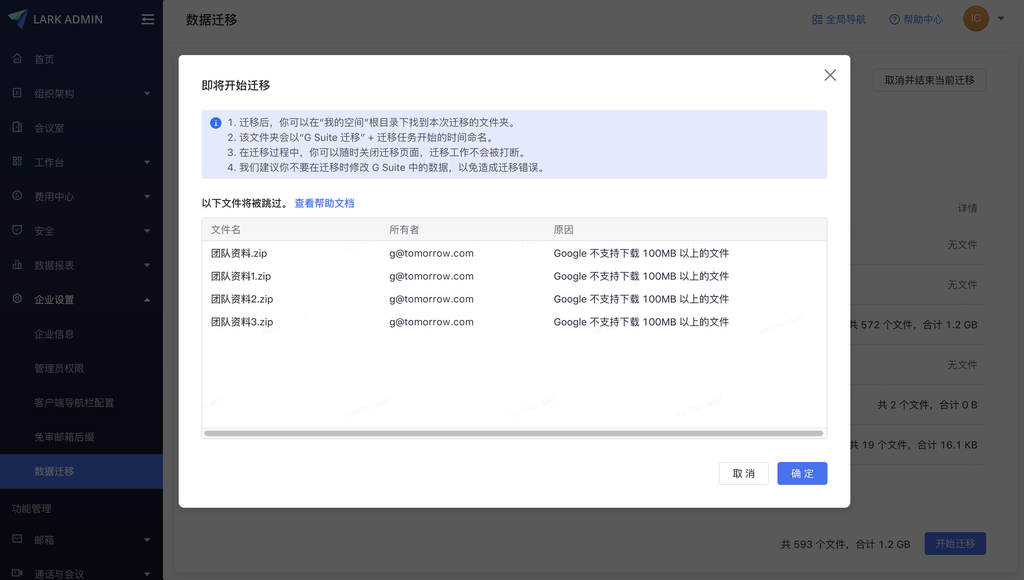Click the 安全 shield icon

pyautogui.click(x=17, y=230)
